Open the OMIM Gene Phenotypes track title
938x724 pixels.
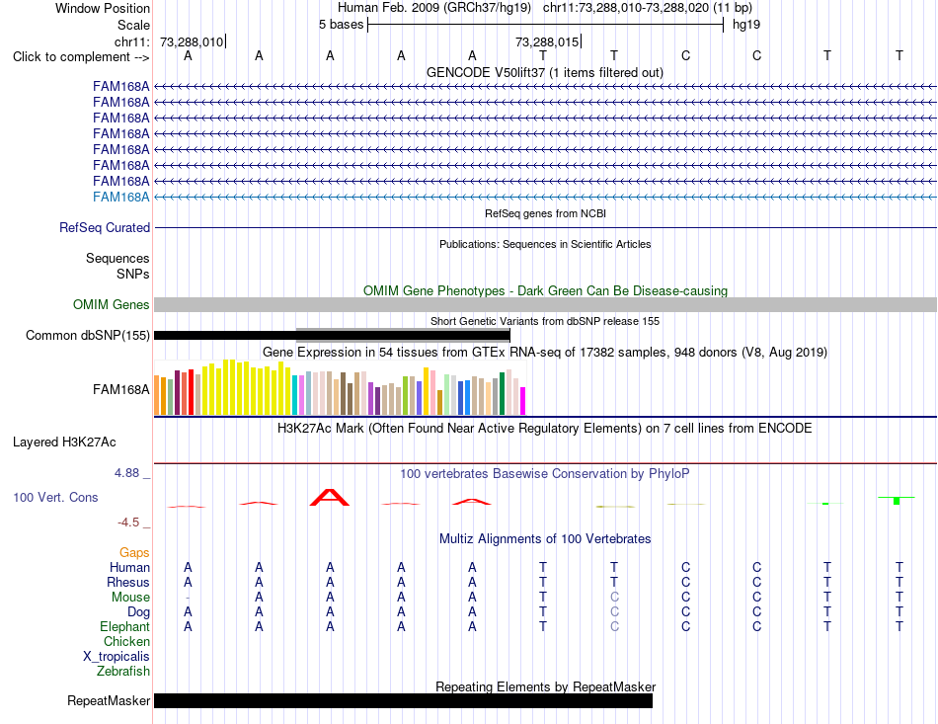pyautogui.click(x=545, y=290)
